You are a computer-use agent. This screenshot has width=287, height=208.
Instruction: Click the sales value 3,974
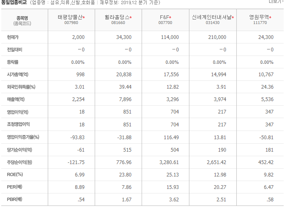[x=220, y=99]
